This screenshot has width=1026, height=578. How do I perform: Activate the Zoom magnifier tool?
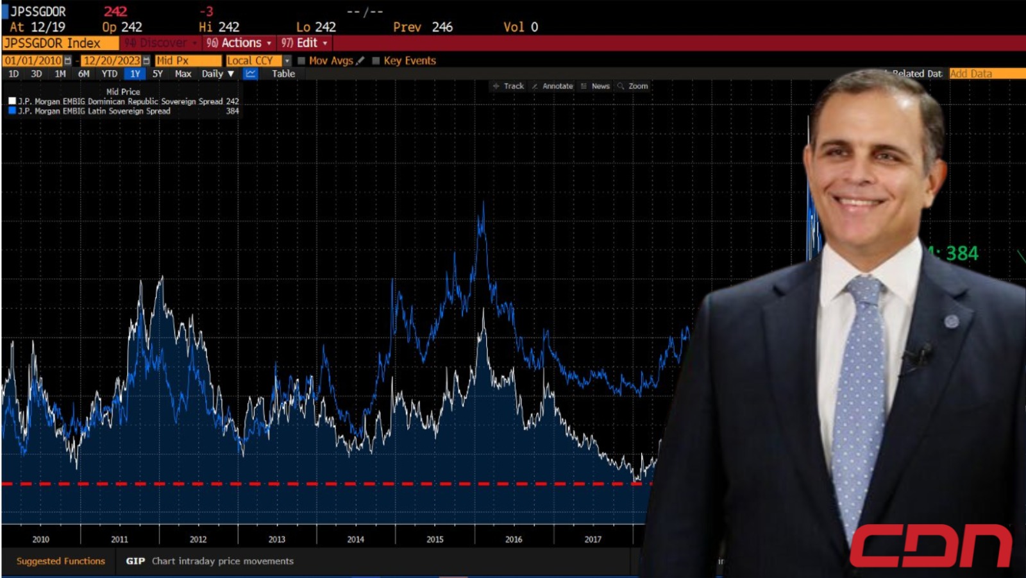click(633, 86)
